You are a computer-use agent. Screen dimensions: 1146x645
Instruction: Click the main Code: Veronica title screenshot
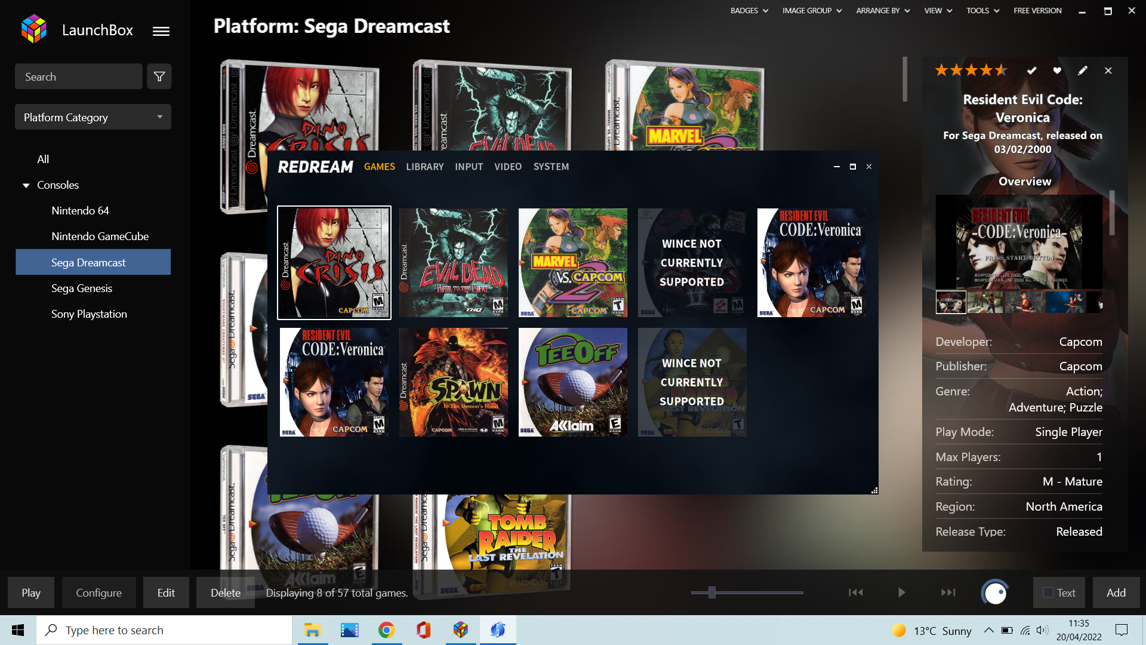coord(1019,242)
